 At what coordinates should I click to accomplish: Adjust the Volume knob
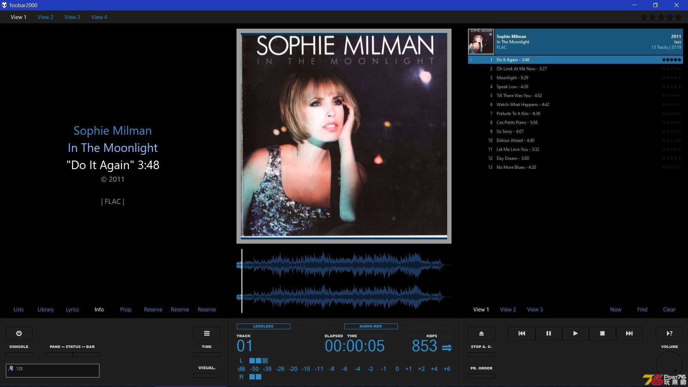pyautogui.click(x=669, y=365)
